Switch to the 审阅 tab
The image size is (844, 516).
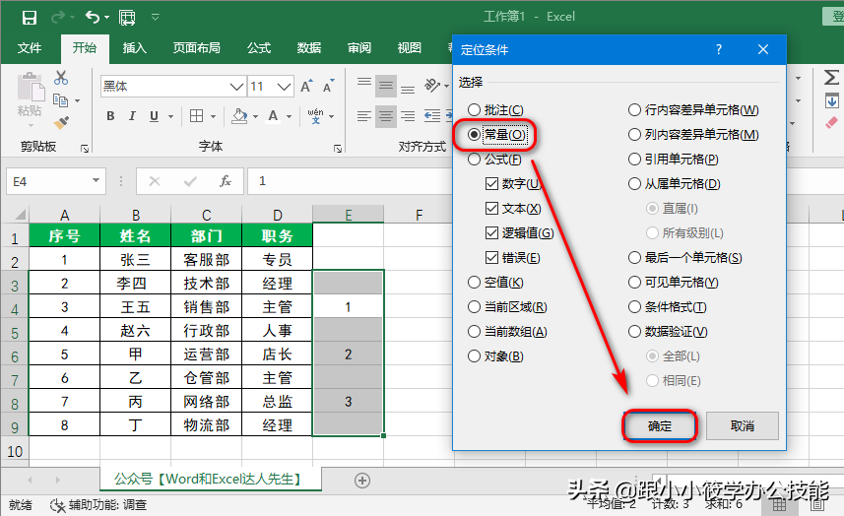coord(359,48)
